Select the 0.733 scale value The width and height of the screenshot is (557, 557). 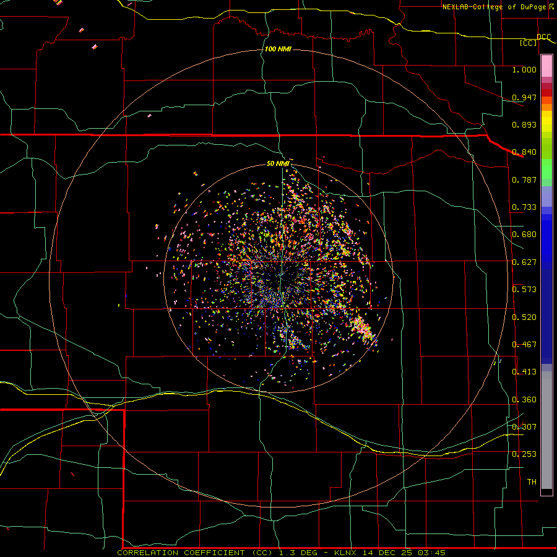pos(524,207)
